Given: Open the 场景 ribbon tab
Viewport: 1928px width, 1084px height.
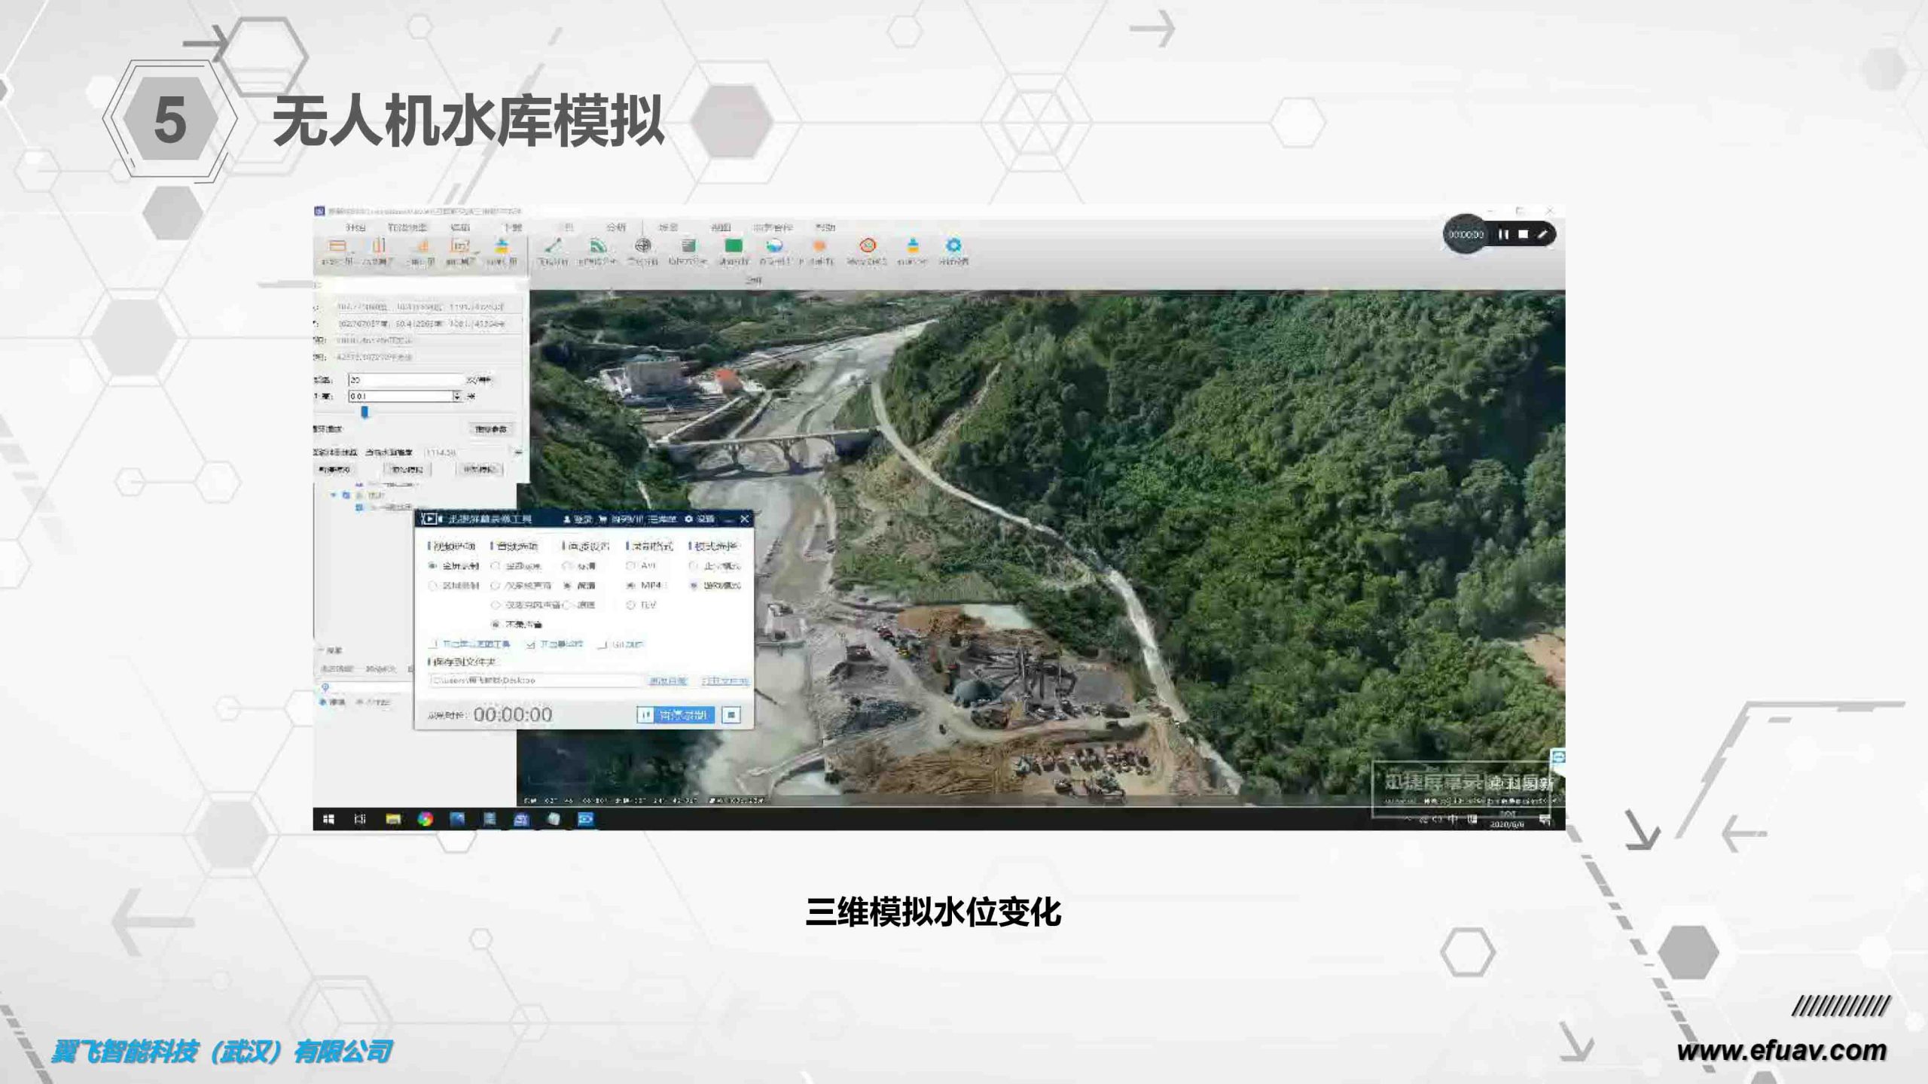Looking at the screenshot, I should 668,227.
